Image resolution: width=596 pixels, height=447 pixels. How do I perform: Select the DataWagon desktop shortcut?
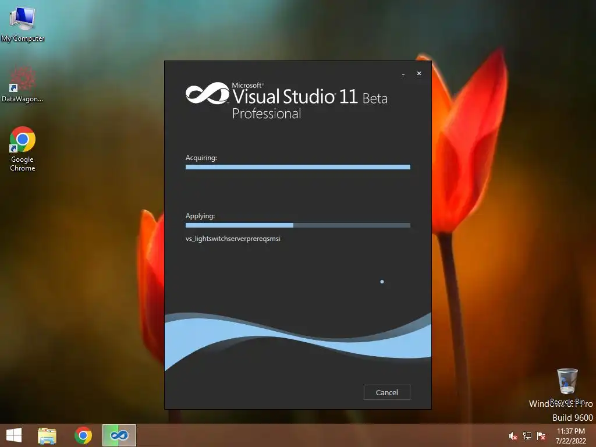(x=23, y=84)
